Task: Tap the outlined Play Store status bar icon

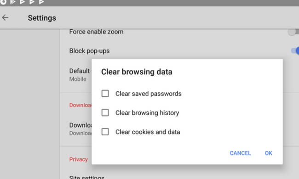Action: [12, 2]
